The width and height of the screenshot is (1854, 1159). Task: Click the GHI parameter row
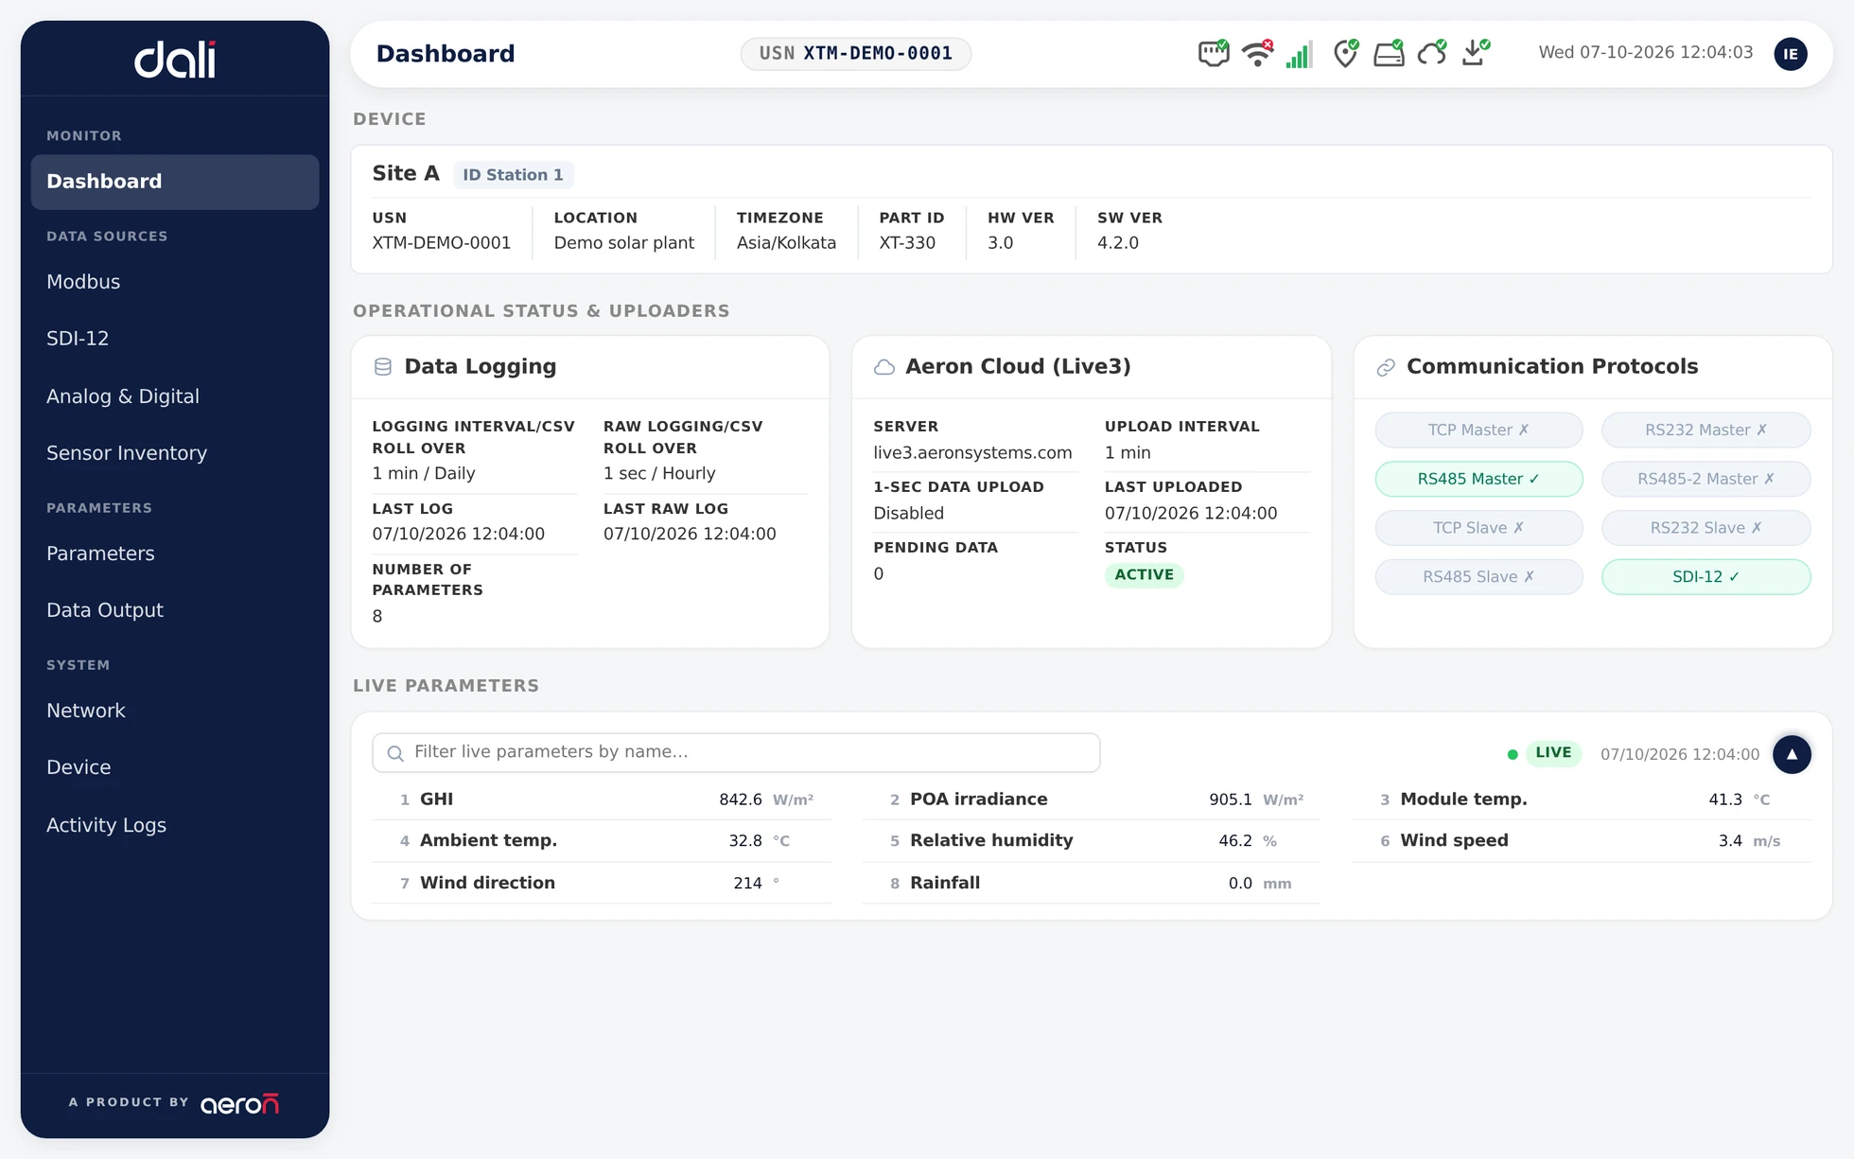pos(603,799)
